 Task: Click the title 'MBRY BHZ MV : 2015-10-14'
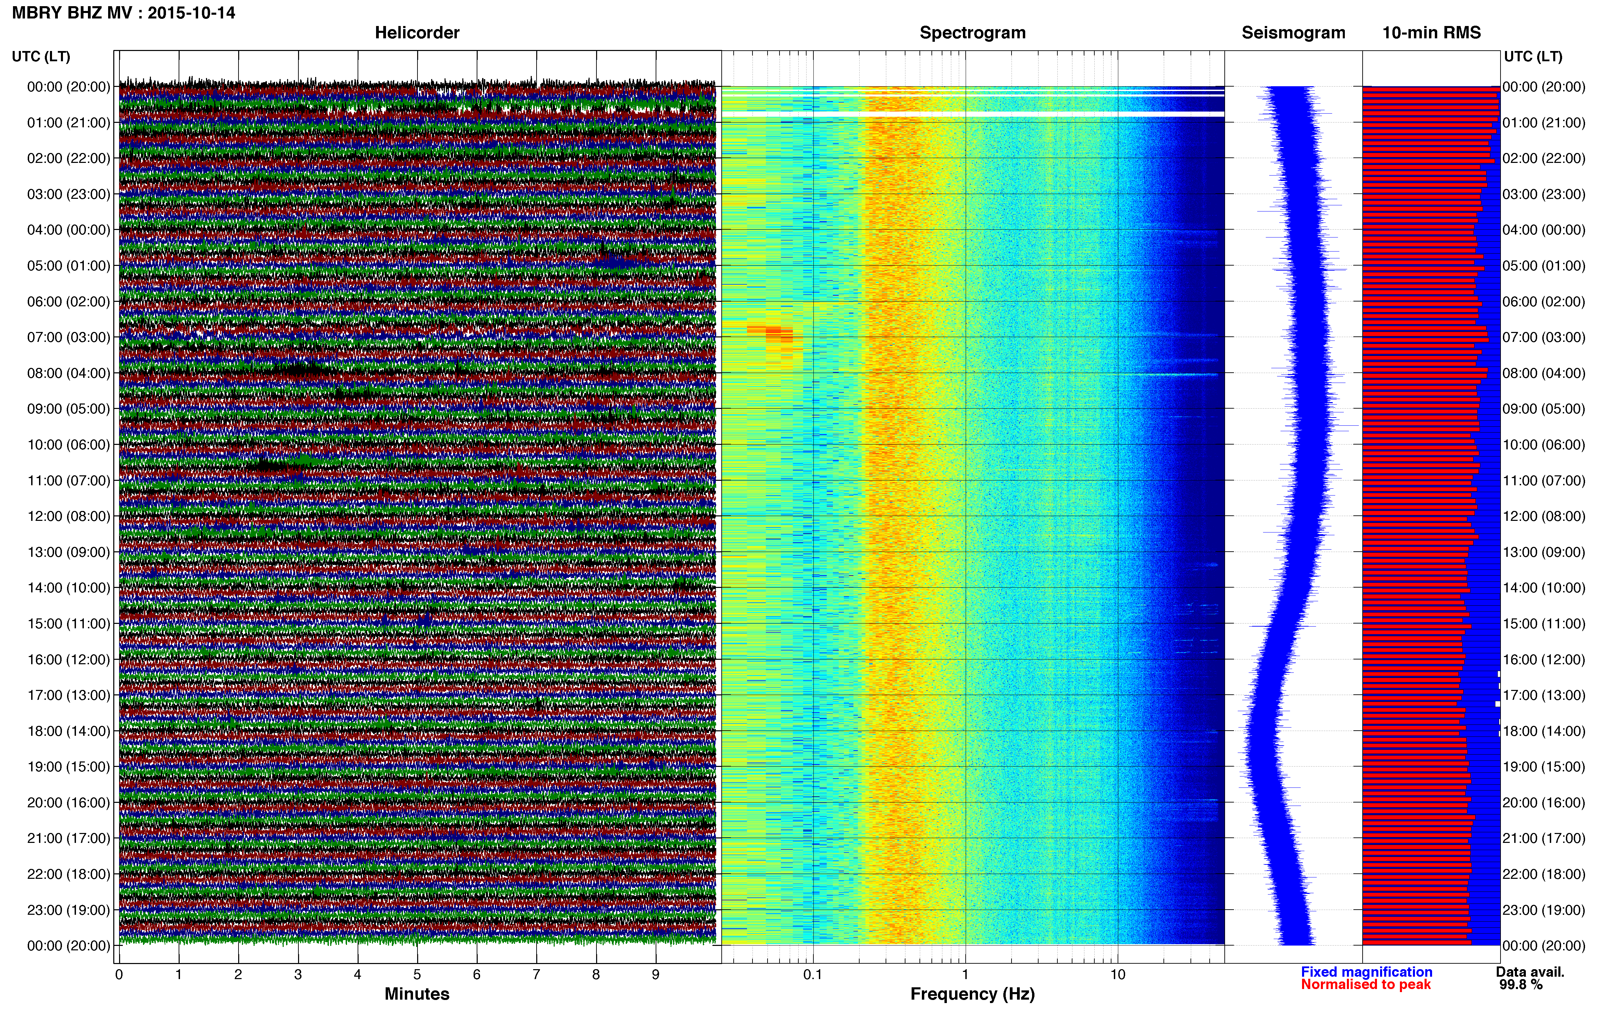pyautogui.click(x=124, y=13)
